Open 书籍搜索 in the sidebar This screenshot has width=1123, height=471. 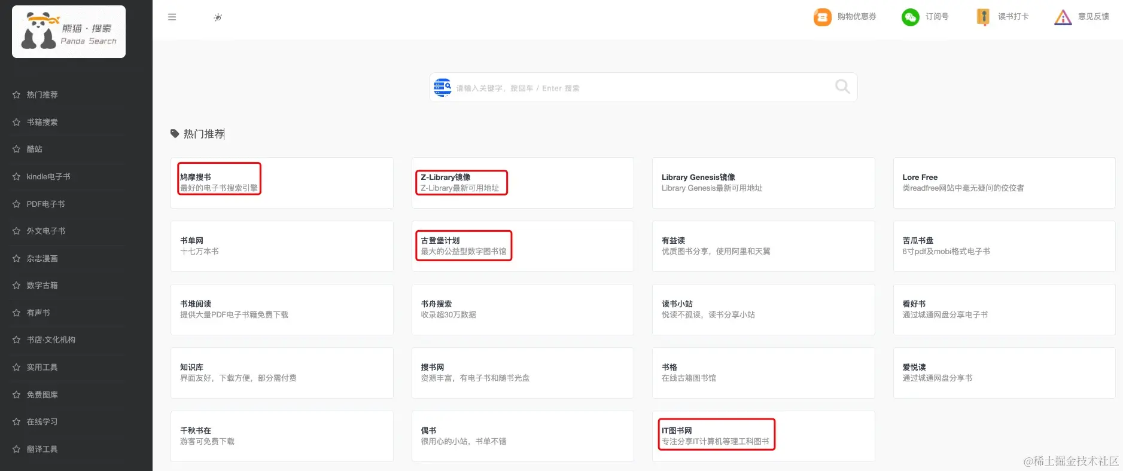pos(42,122)
